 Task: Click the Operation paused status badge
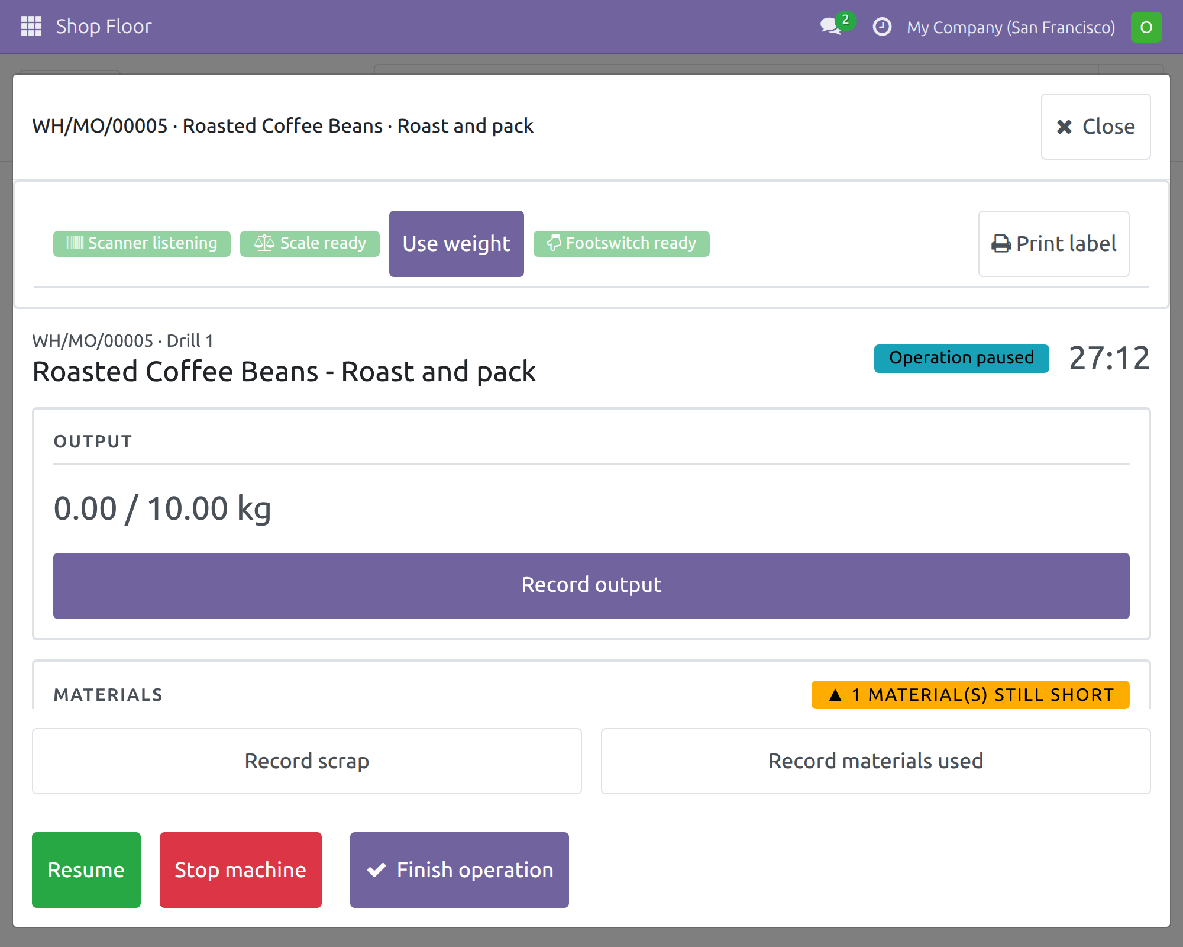pyautogui.click(x=962, y=358)
